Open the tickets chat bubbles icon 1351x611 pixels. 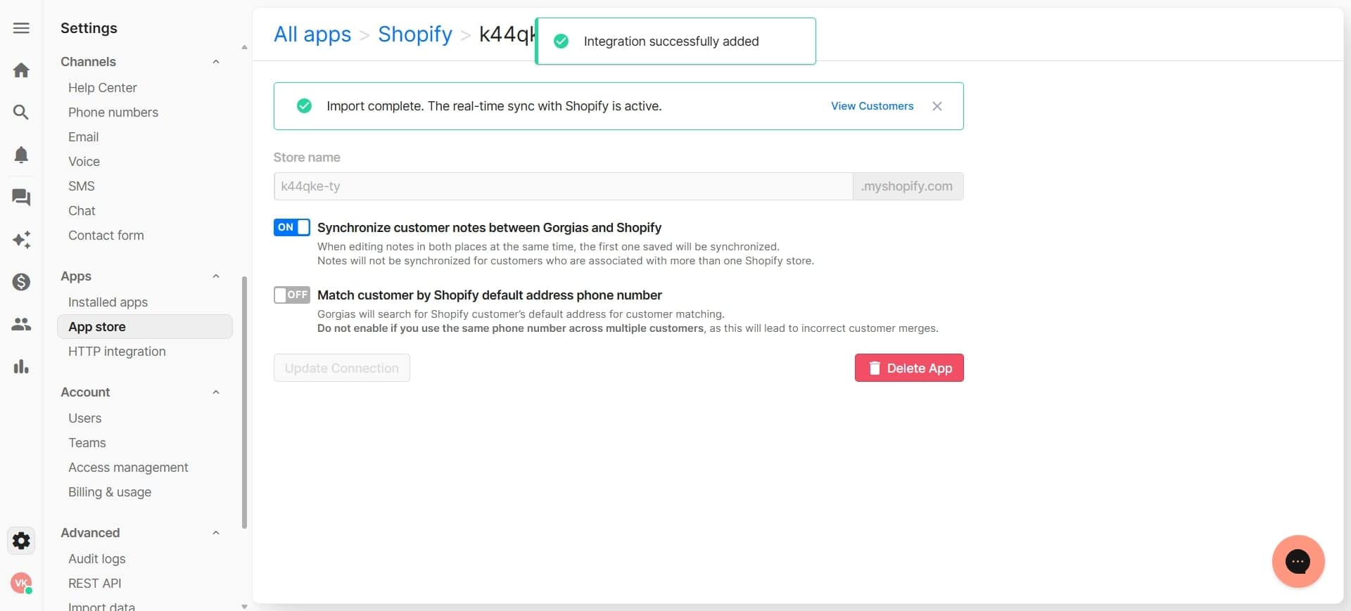[x=21, y=198]
